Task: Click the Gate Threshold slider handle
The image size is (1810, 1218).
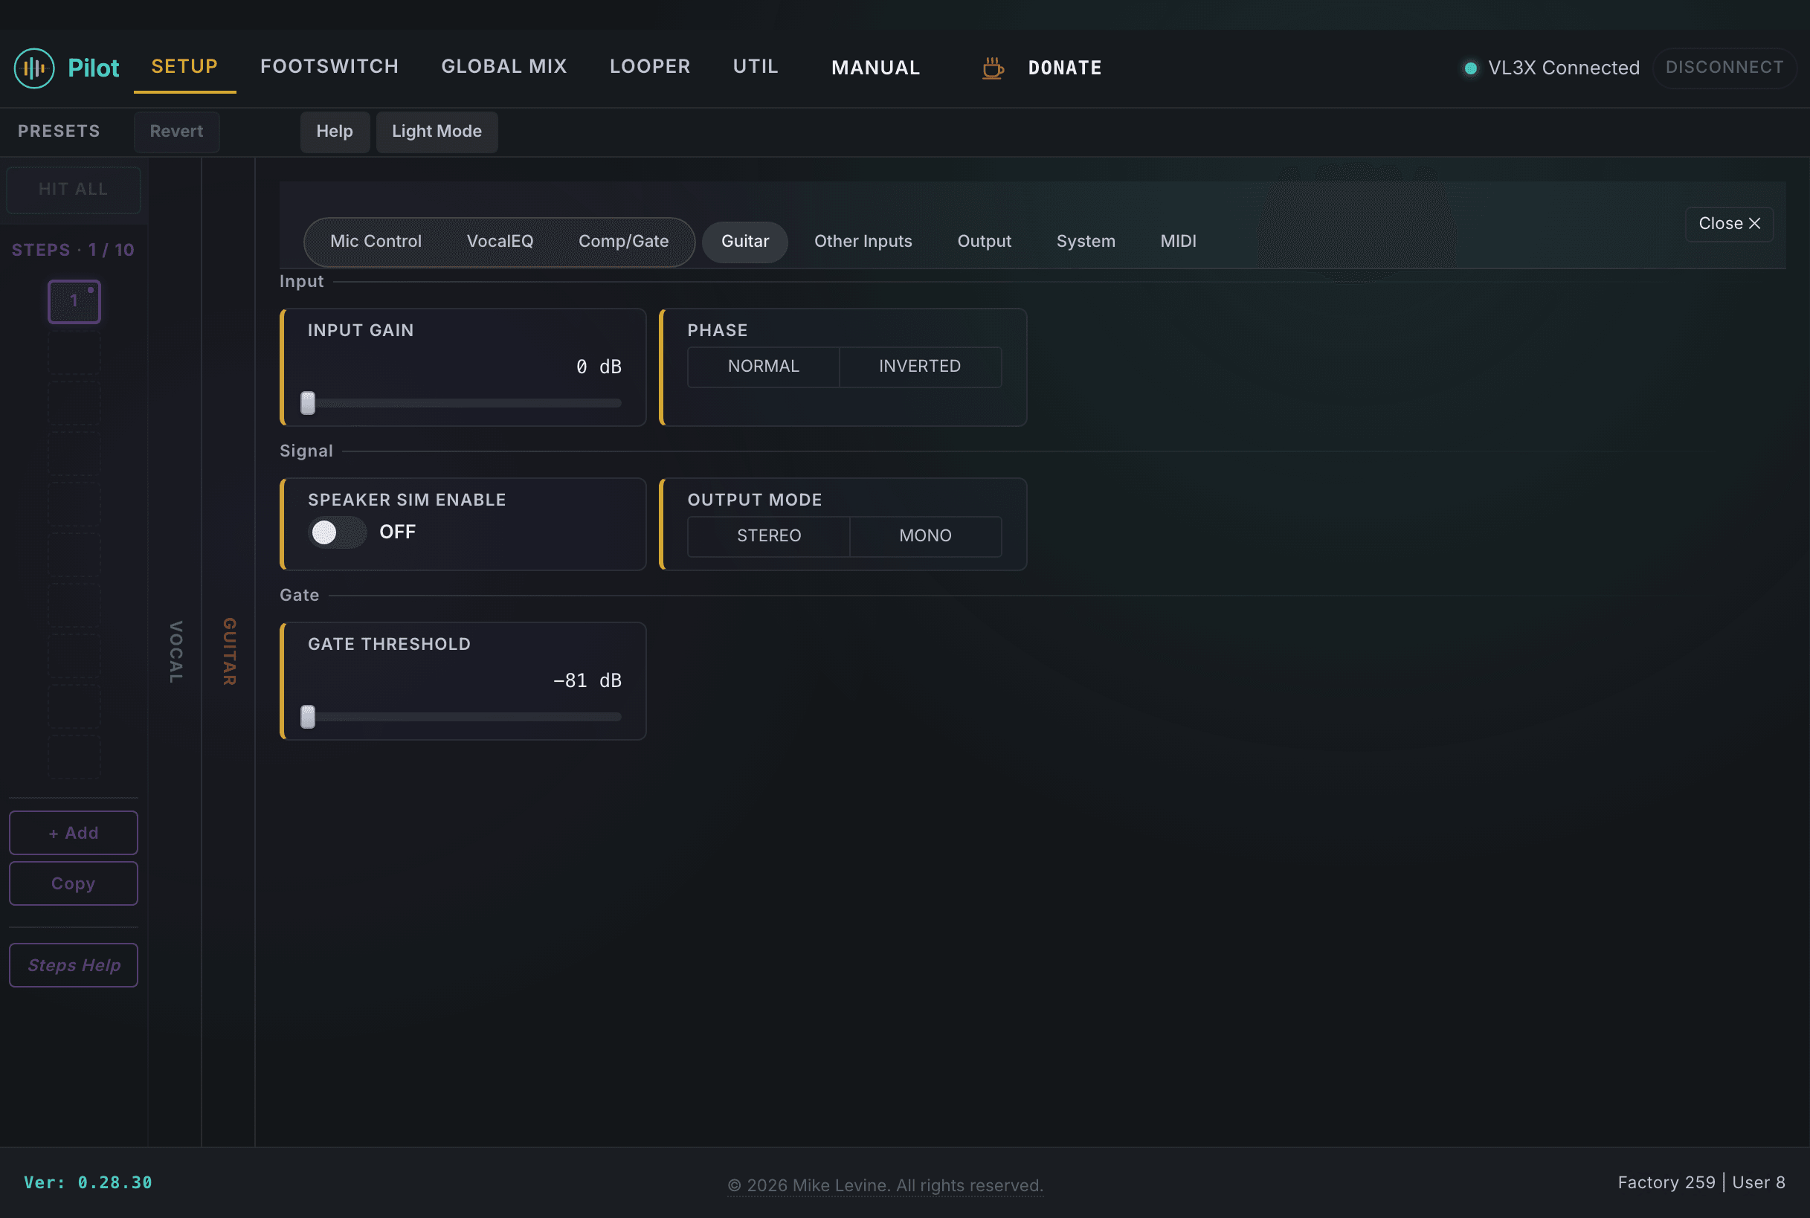Action: tap(309, 717)
